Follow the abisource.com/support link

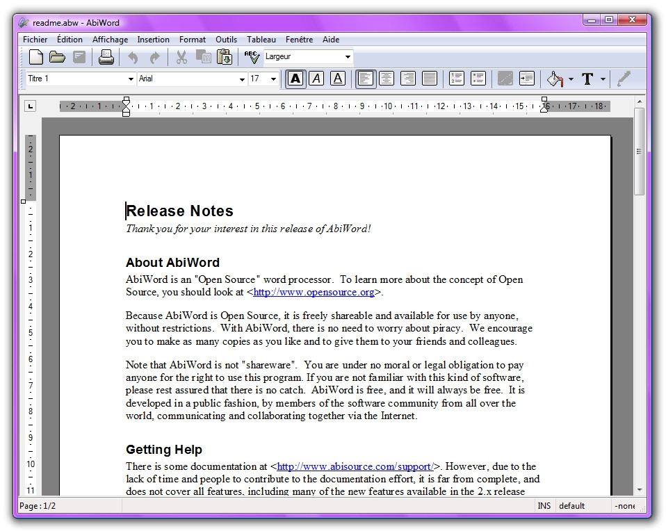pos(355,467)
